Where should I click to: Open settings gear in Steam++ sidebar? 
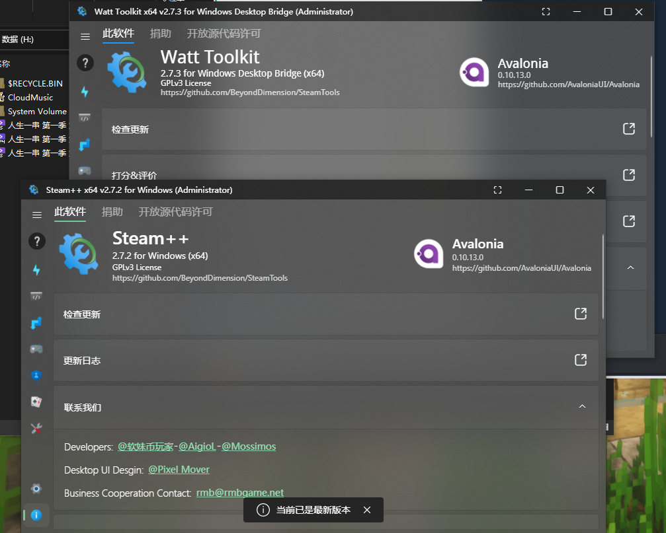coord(36,489)
